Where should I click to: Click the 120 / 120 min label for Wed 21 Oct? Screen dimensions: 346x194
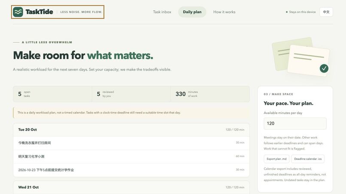235,188
